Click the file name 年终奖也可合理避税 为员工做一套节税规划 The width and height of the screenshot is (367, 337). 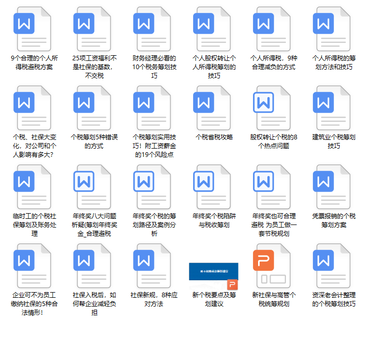274,224
